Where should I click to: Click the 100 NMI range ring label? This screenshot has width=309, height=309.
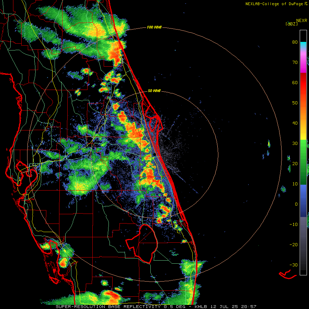(154, 27)
